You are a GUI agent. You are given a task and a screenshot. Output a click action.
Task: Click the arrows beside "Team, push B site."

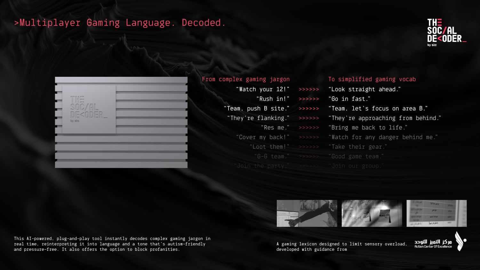[x=309, y=109]
